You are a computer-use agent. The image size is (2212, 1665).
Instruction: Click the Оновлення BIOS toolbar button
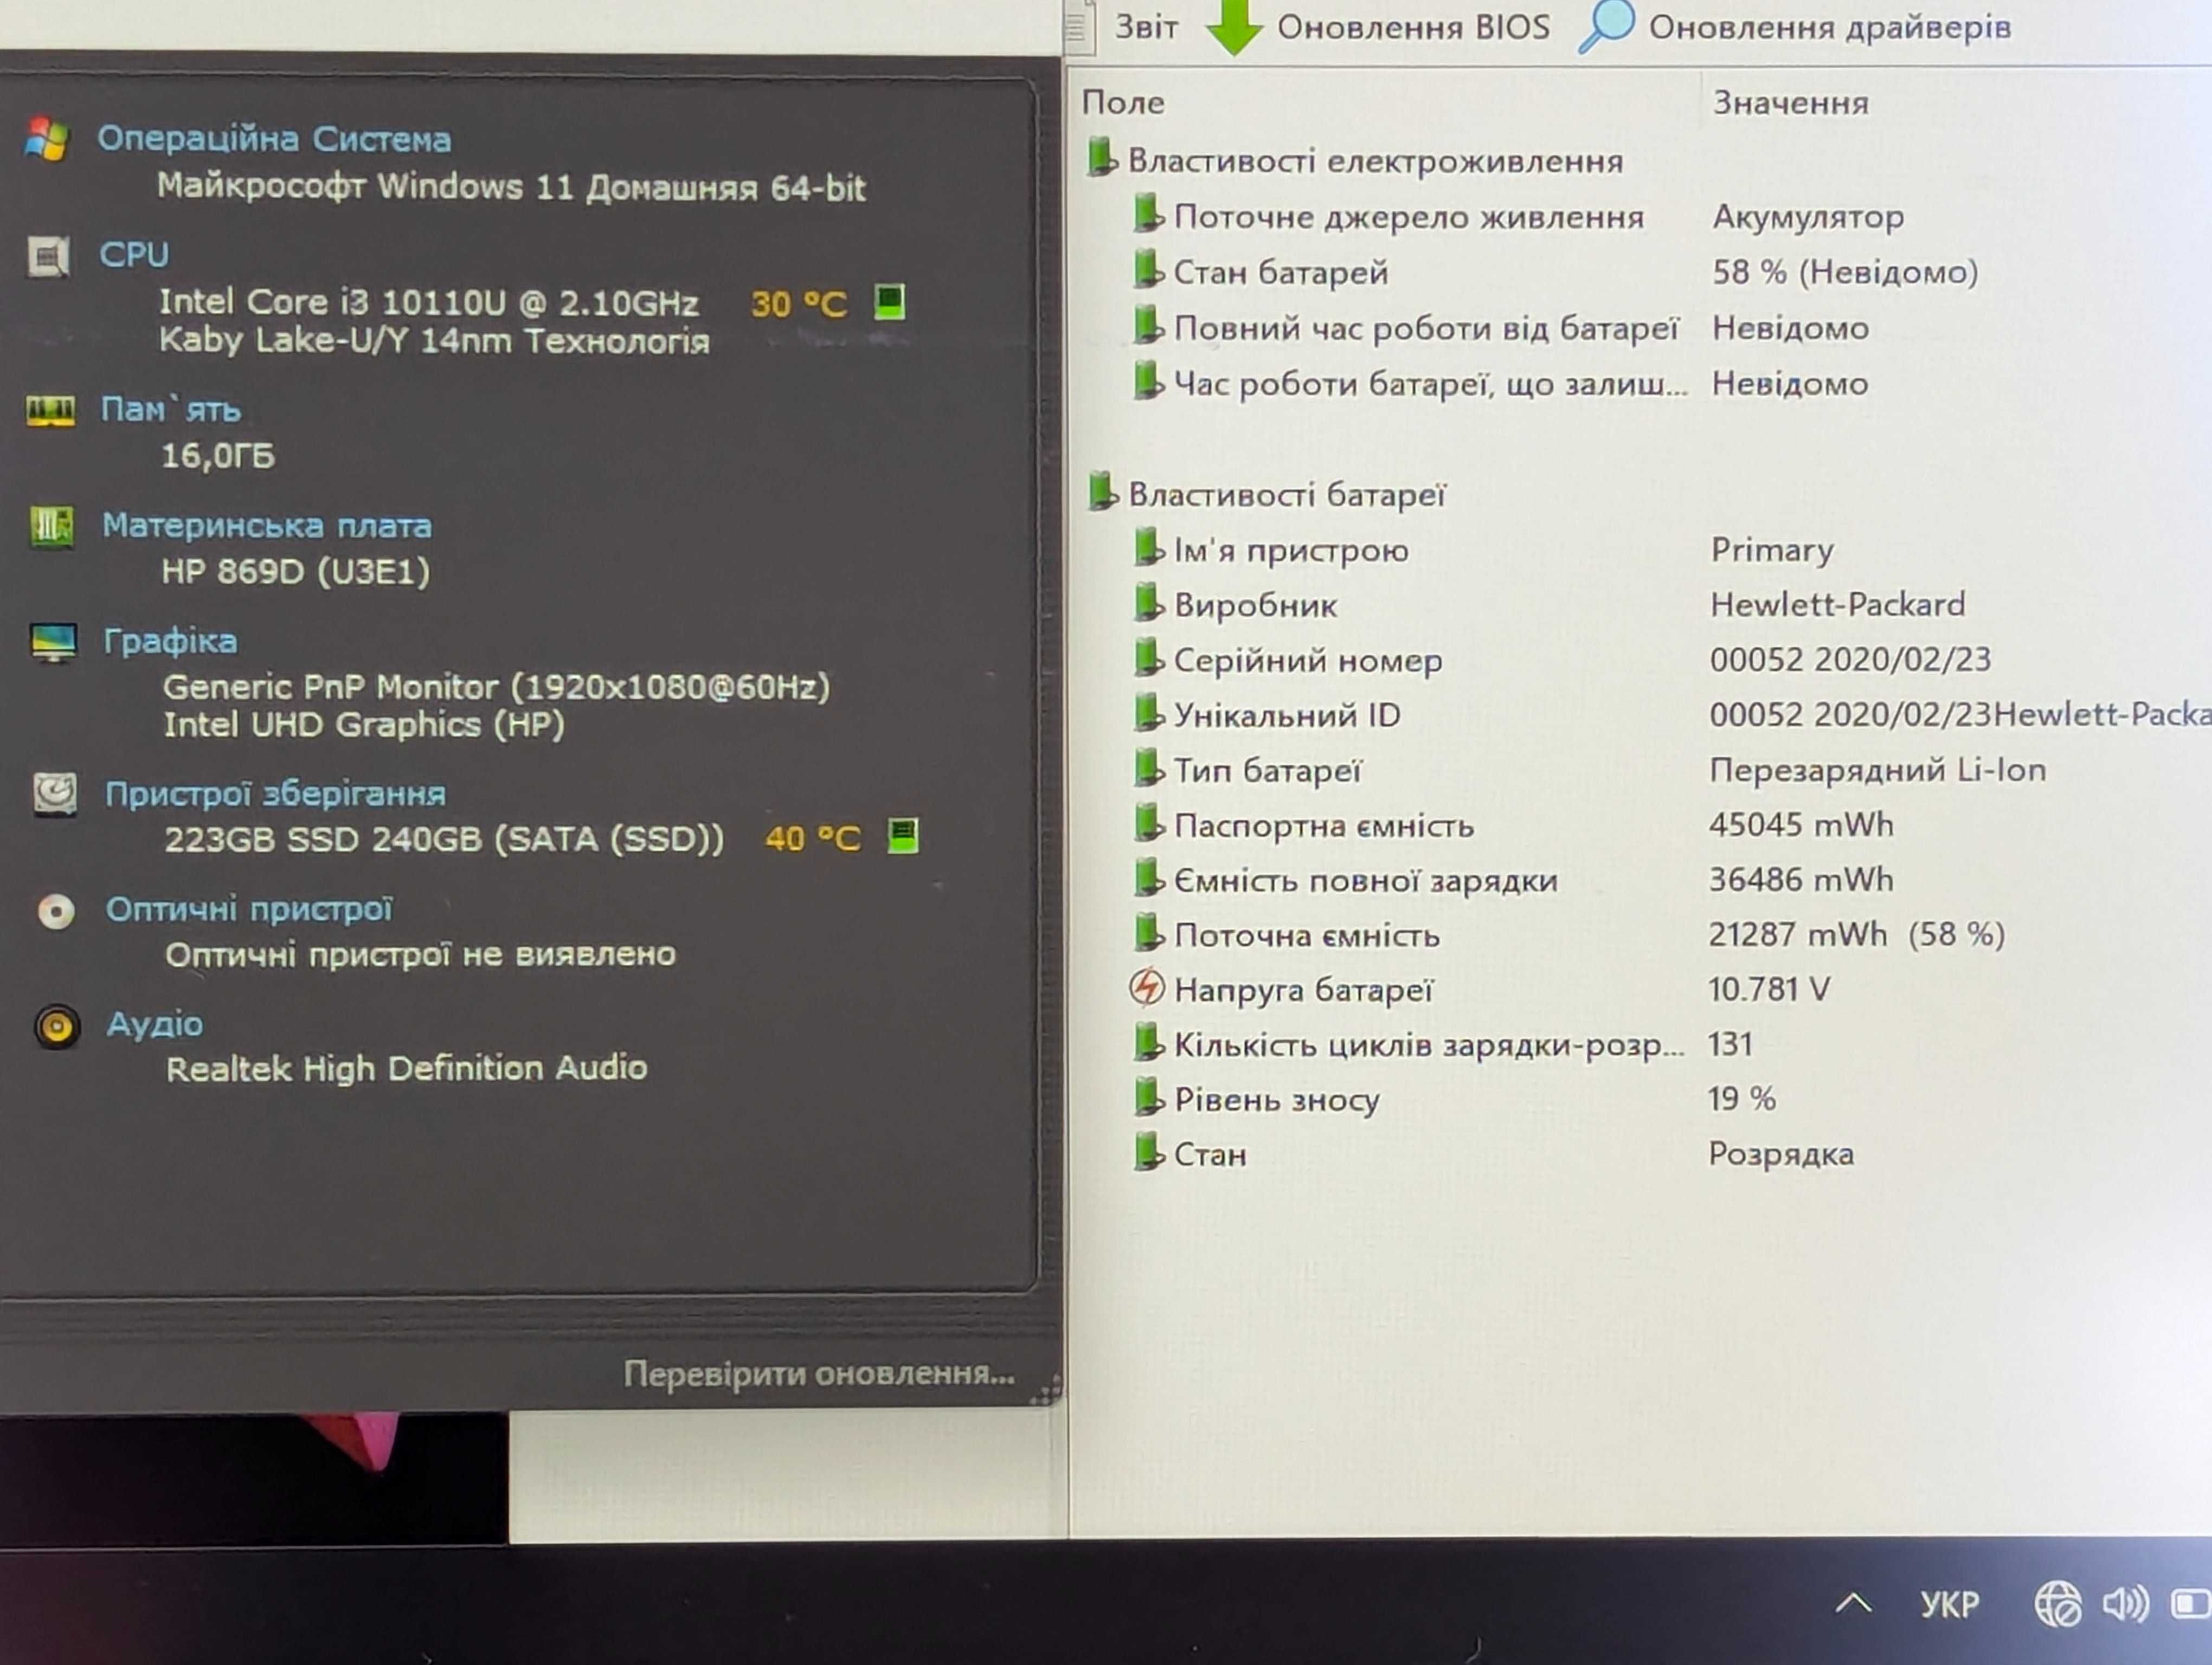pyautogui.click(x=1379, y=27)
